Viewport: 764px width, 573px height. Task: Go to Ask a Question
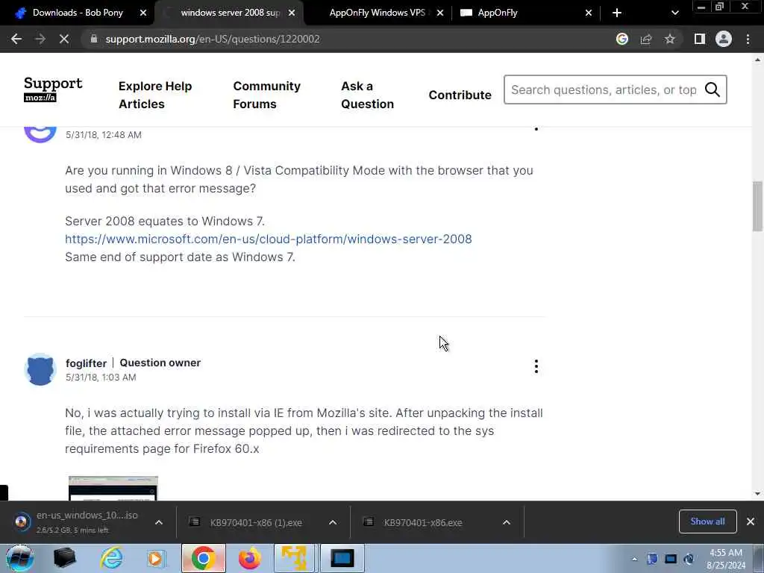(x=367, y=95)
